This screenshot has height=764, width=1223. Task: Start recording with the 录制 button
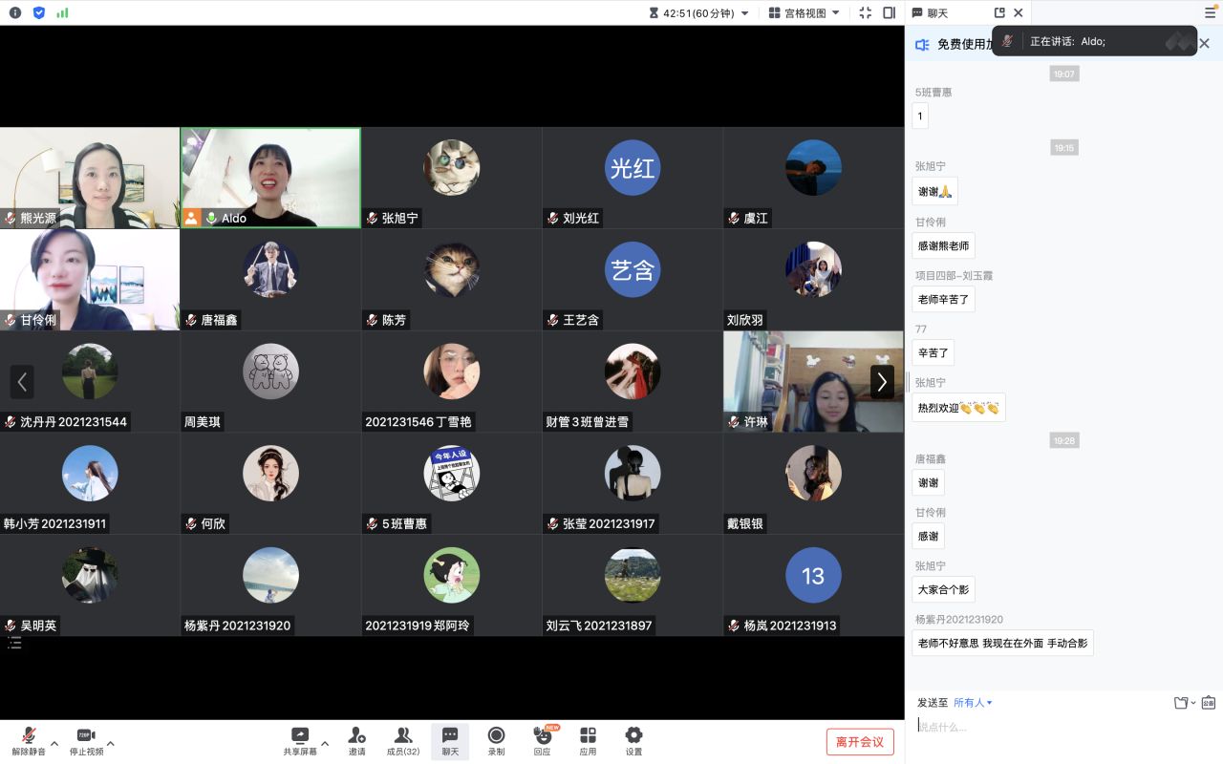[x=496, y=740]
